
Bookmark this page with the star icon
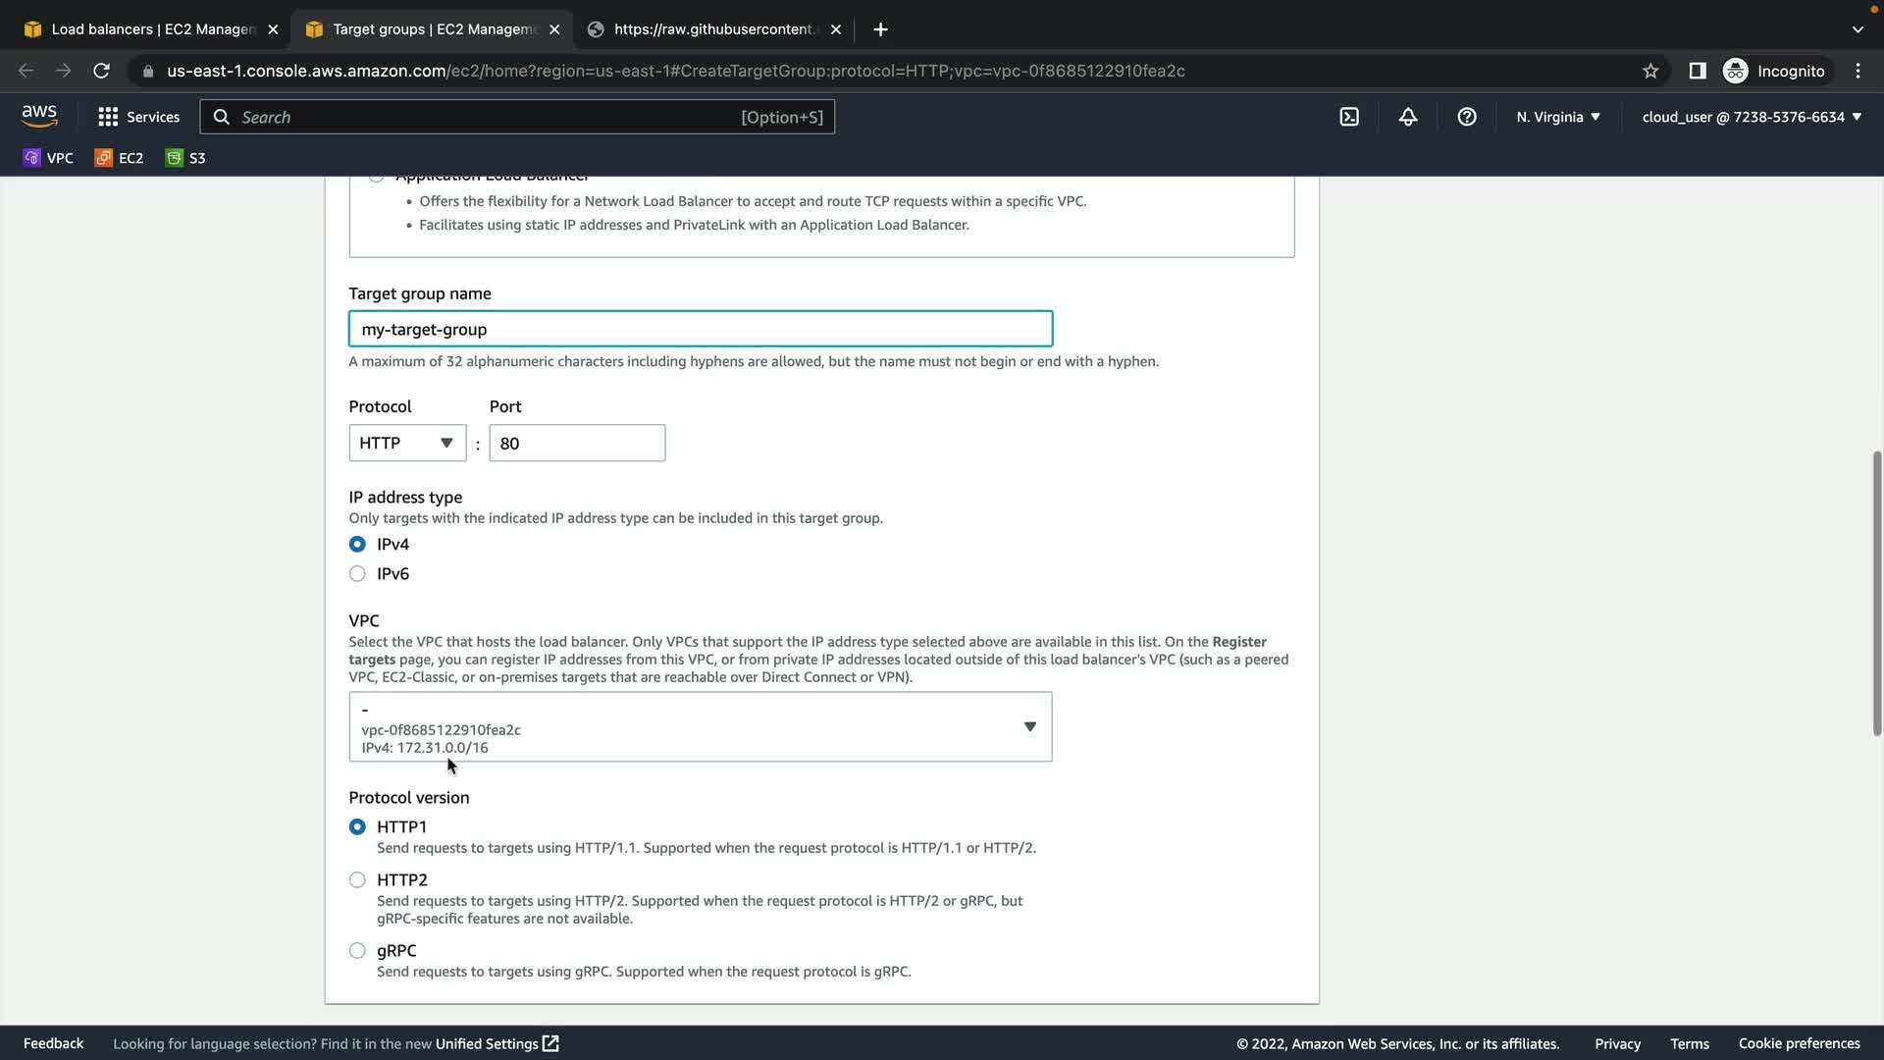click(1650, 71)
